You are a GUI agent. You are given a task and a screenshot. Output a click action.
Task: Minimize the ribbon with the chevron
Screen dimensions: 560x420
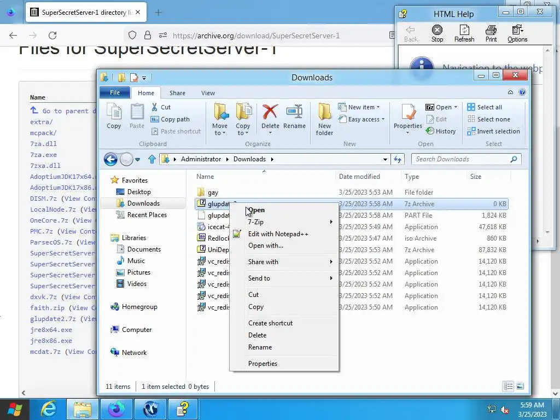510,92
